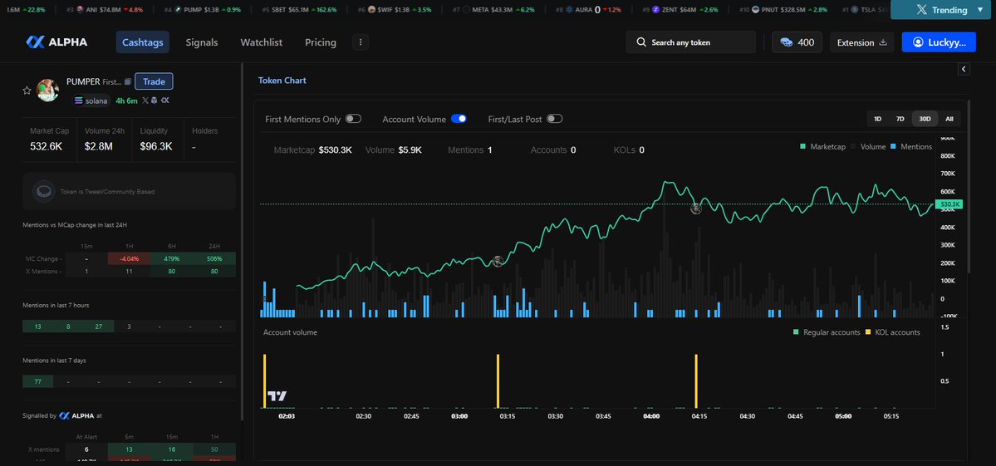Toggle Volume series in chart legend
Screen dimensions: 996x466
coord(868,147)
